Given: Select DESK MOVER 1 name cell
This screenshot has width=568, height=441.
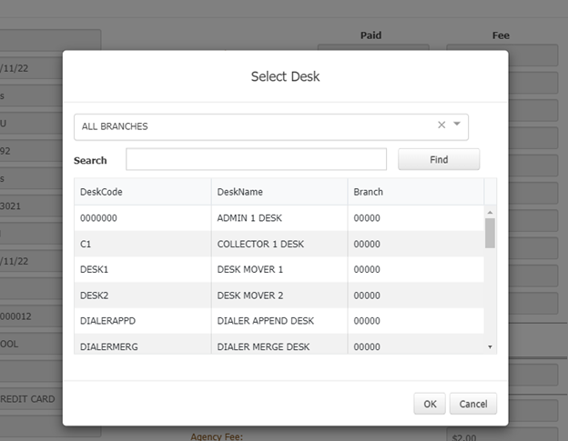Looking at the screenshot, I should click(x=279, y=269).
